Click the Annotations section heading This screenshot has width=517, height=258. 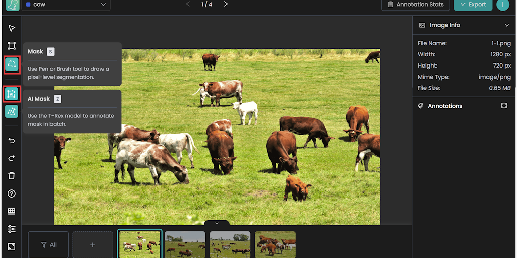(x=445, y=106)
